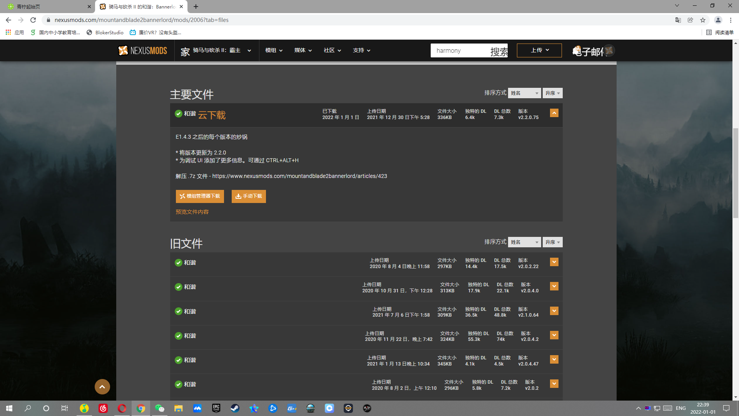This screenshot has width=739, height=416.
Task: Open Task View on the taskbar
Action: click(65, 408)
